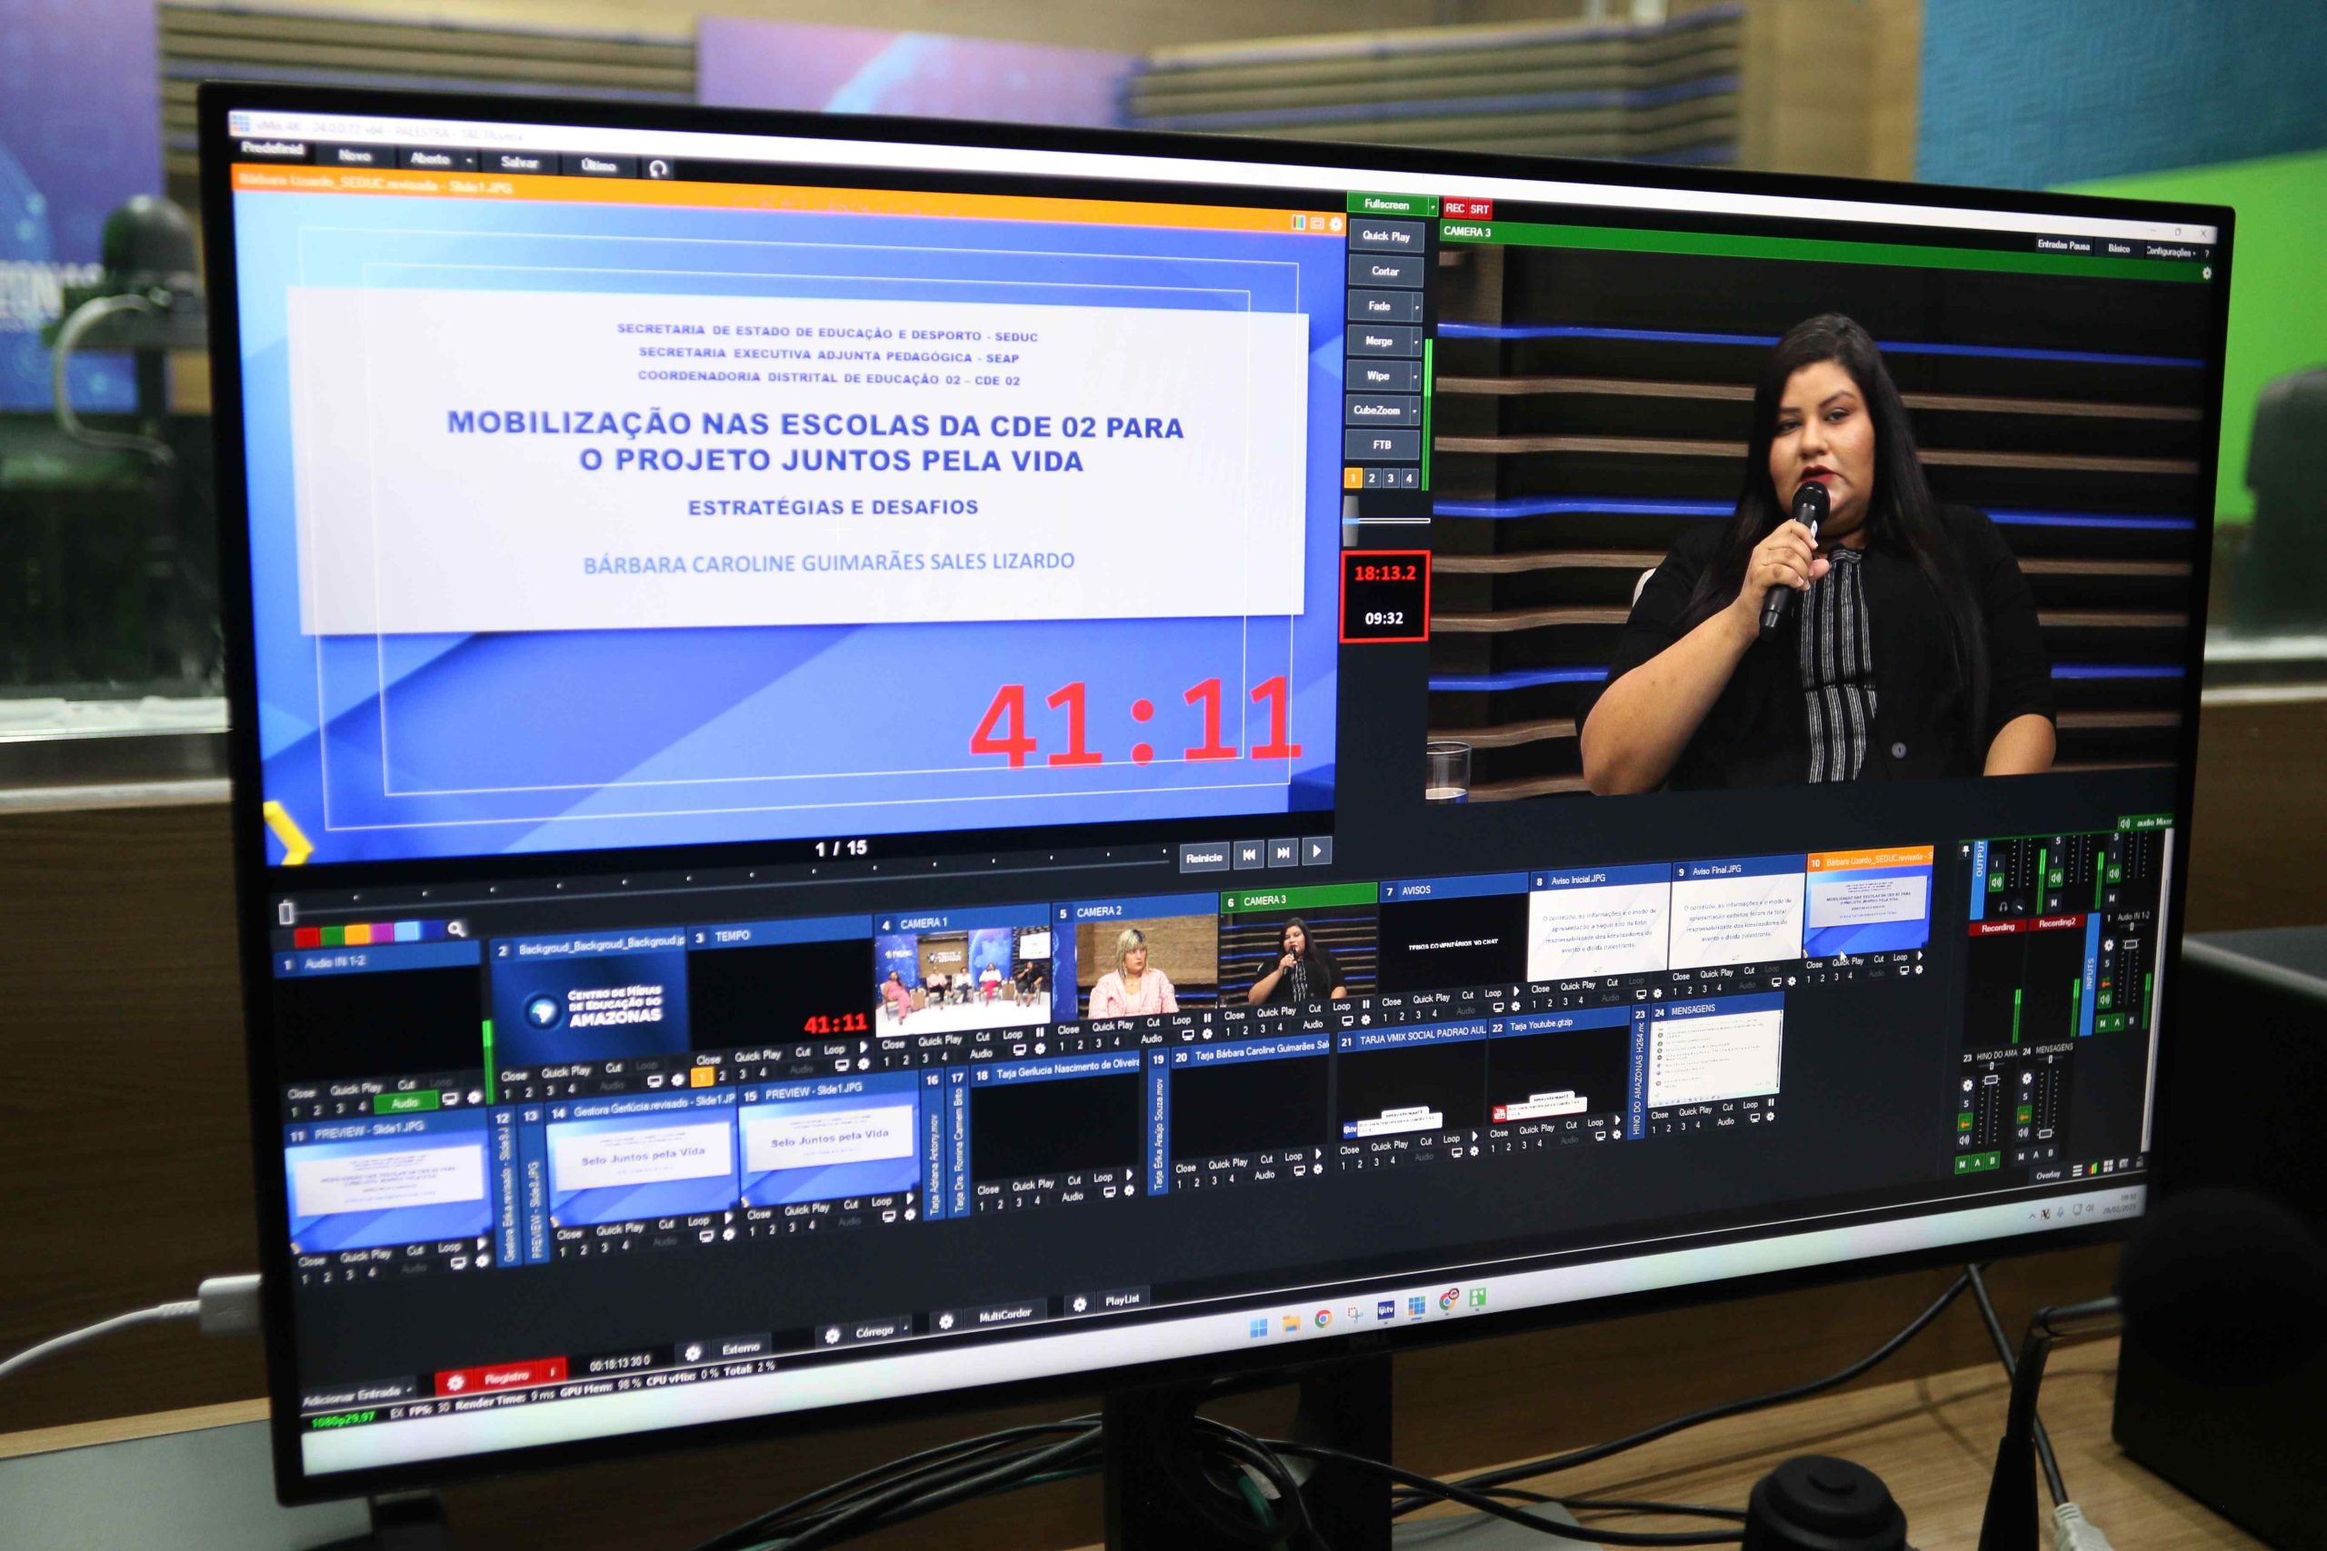Expand the Adicionar Entrada dropdown
Viewport: 2327px width, 1551px height.
[409, 1390]
